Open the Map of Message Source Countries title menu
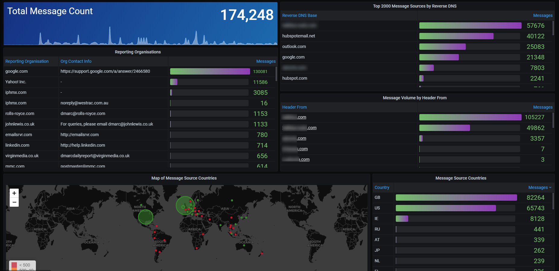 pos(184,178)
